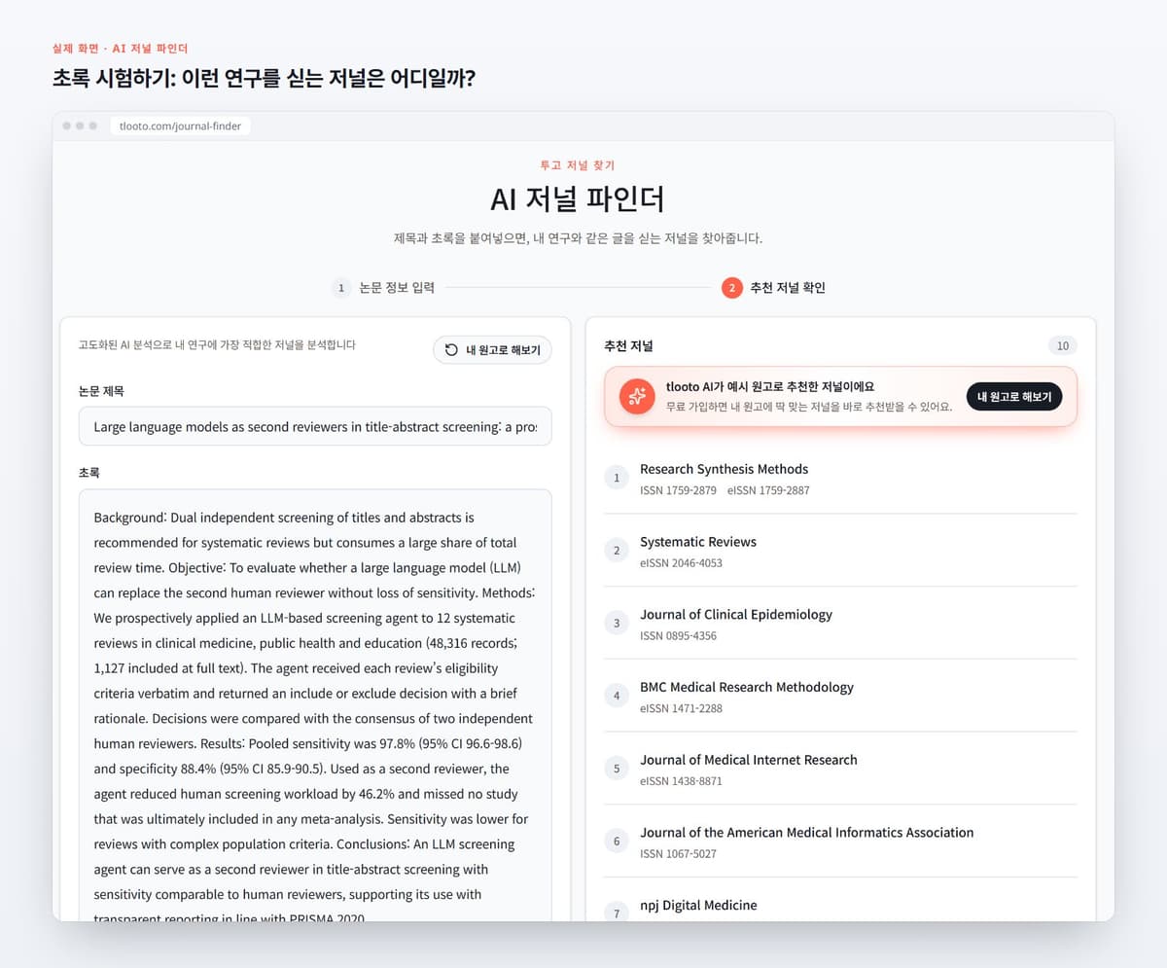Click the banner subtext about 무료 가입하면
Viewport: 1167px width, 968px height.
pos(809,406)
